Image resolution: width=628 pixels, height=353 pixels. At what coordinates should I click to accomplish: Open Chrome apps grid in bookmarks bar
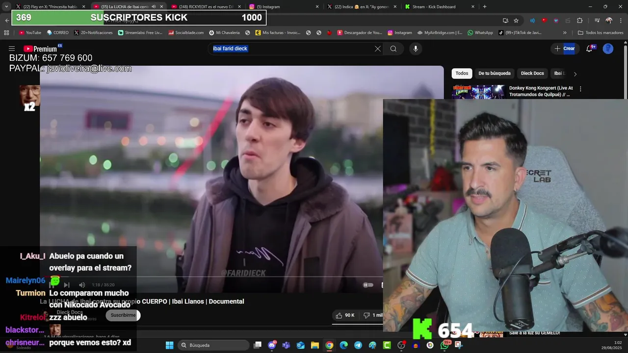(x=6, y=33)
